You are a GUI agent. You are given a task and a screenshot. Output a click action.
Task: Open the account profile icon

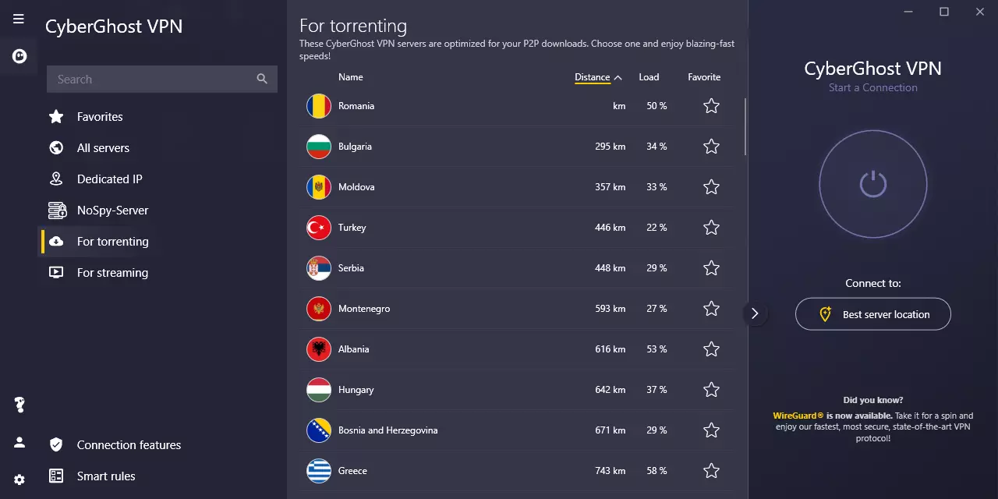pyautogui.click(x=19, y=442)
